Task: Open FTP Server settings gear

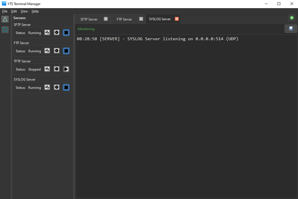Action: point(57,51)
